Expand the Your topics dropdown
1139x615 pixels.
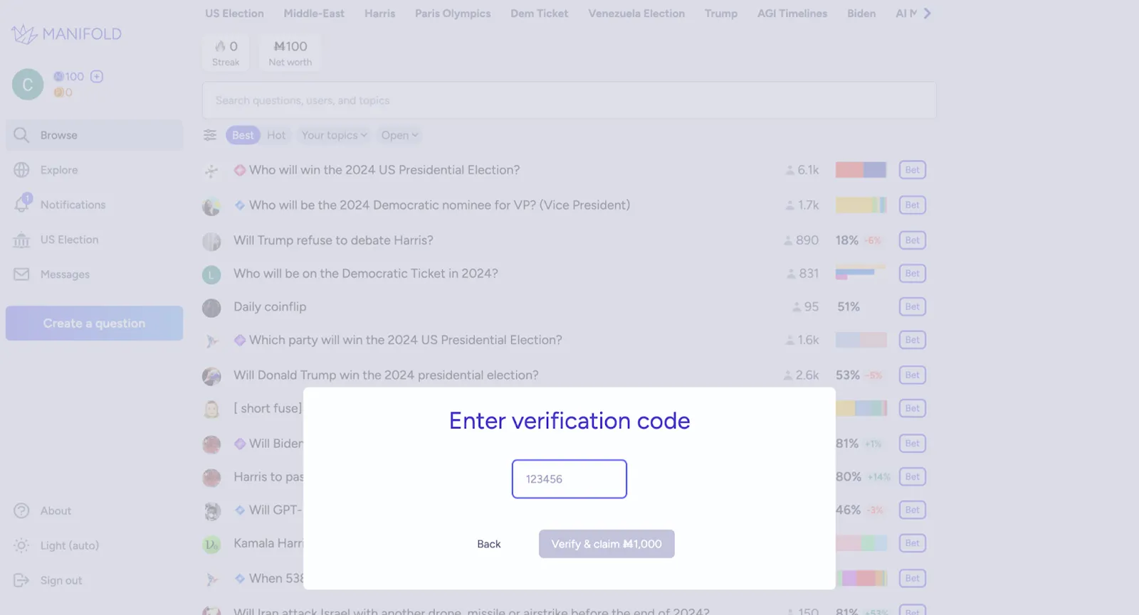click(334, 135)
